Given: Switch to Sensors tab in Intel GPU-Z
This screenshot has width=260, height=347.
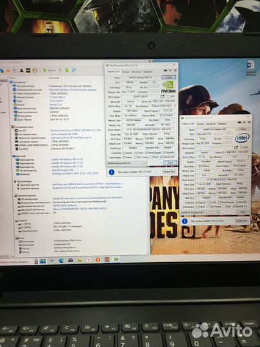Looking at the screenshot, I should point(200,124).
